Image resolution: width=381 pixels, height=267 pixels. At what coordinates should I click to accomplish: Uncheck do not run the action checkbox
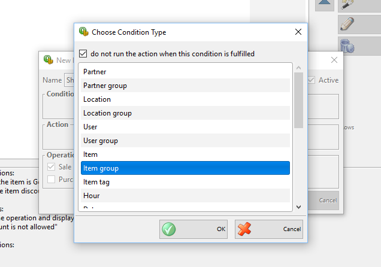[83, 54]
